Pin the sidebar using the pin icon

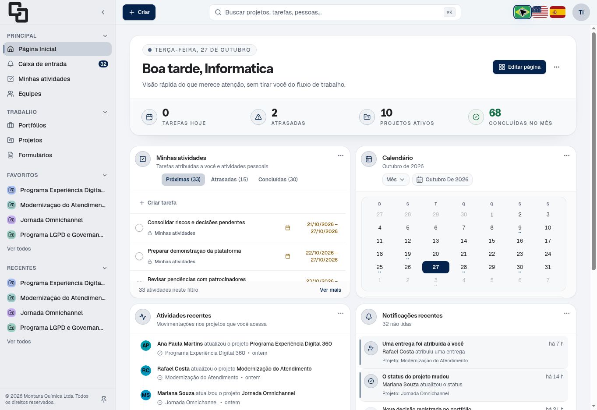pos(104,399)
